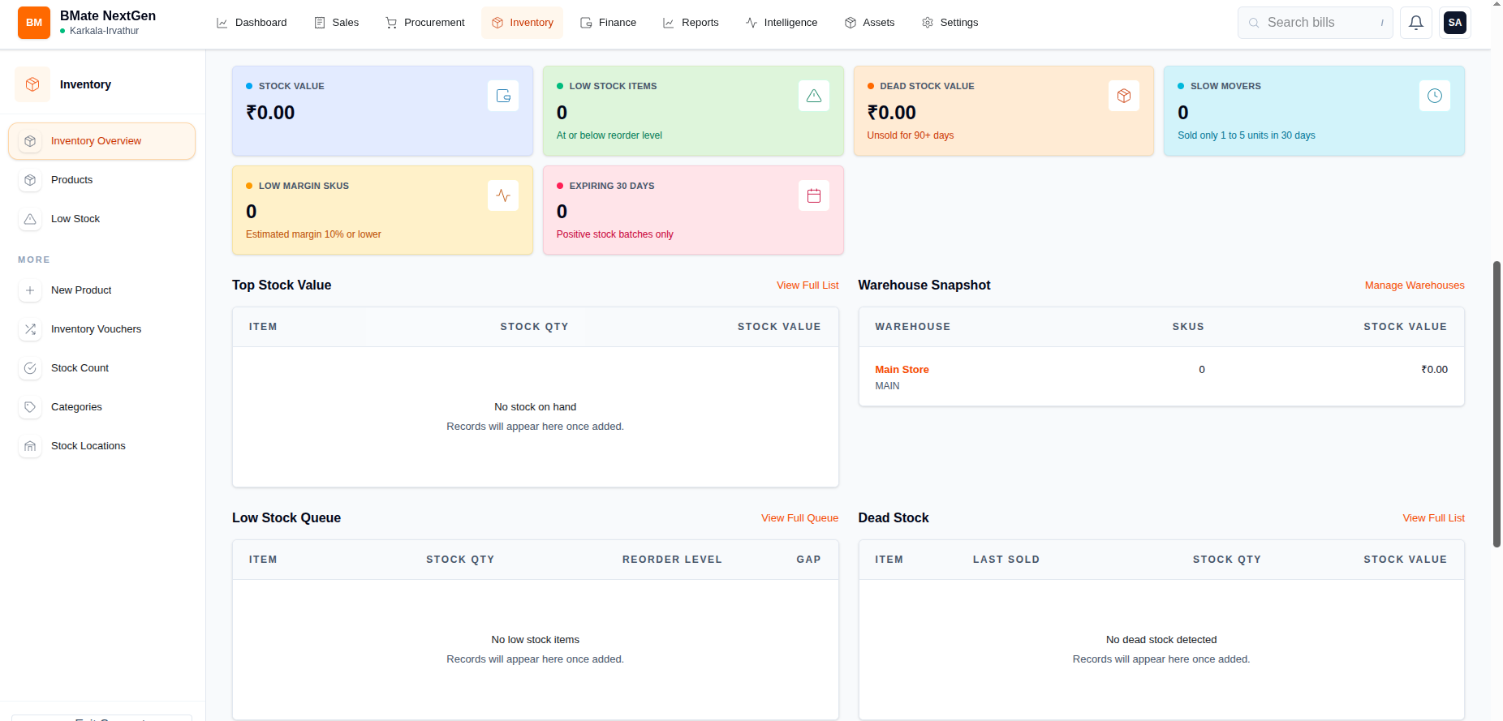This screenshot has width=1503, height=721.
Task: Open the SA user avatar menu
Action: pos(1455,23)
